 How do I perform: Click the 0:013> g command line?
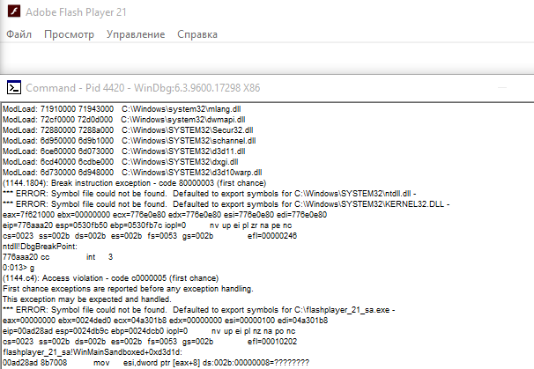click(x=19, y=268)
